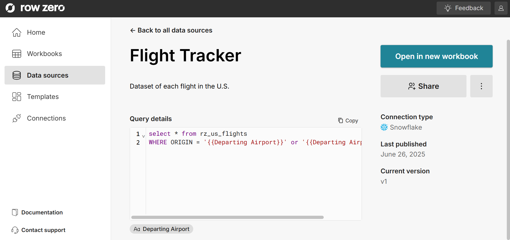Click the Home house icon
This screenshot has height=240, width=510.
[17, 33]
